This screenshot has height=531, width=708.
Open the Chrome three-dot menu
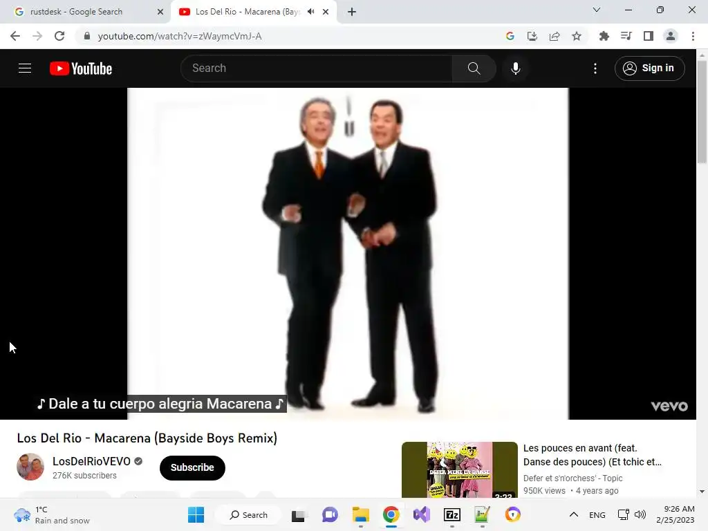693,36
